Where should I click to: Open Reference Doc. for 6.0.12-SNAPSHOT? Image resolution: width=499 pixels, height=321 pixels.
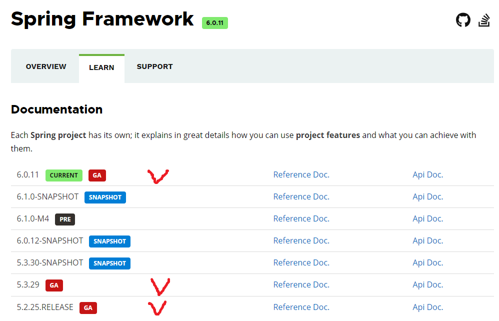tap(301, 240)
